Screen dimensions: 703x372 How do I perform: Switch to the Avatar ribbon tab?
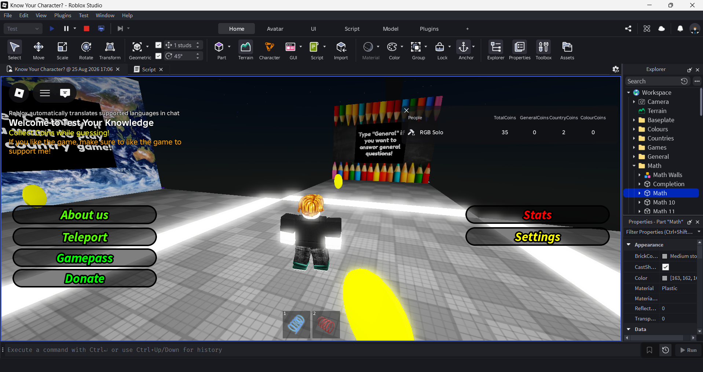[x=275, y=29]
